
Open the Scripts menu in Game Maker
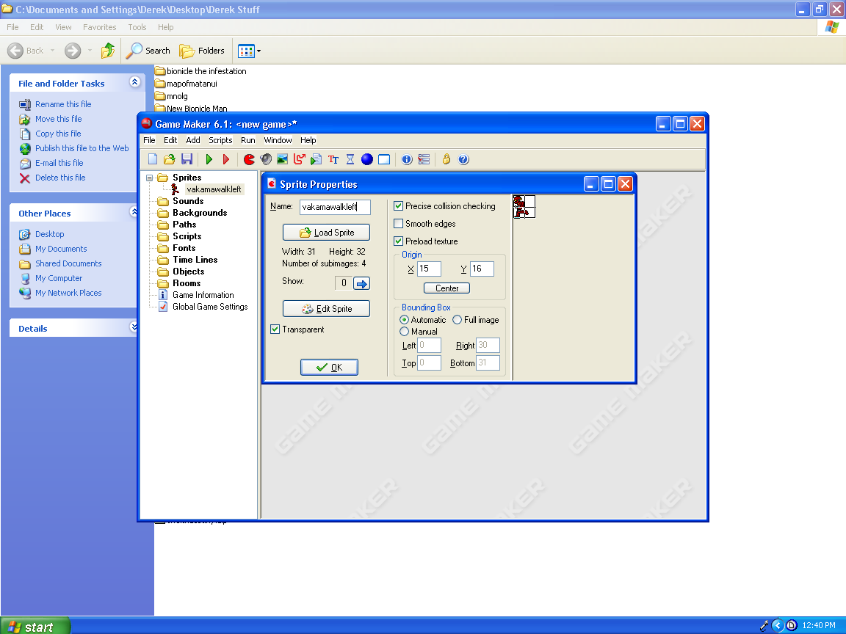(220, 140)
